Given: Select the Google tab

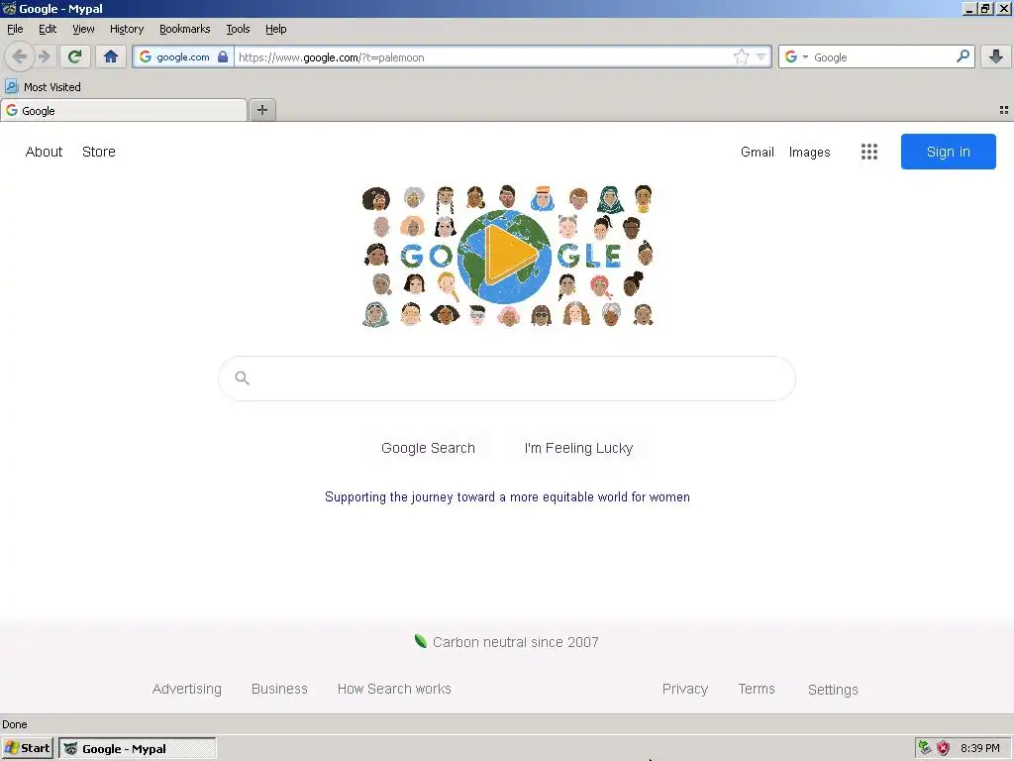Looking at the screenshot, I should pyautogui.click(x=124, y=111).
